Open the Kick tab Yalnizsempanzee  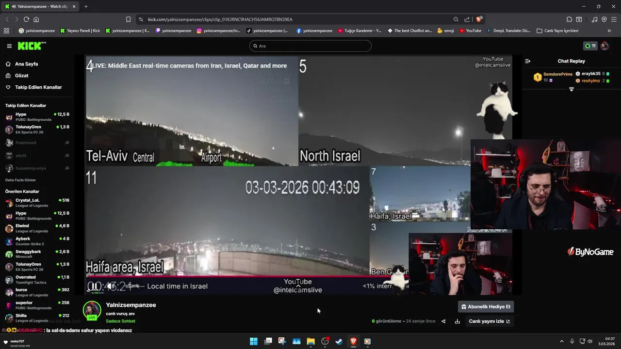tap(41, 6)
